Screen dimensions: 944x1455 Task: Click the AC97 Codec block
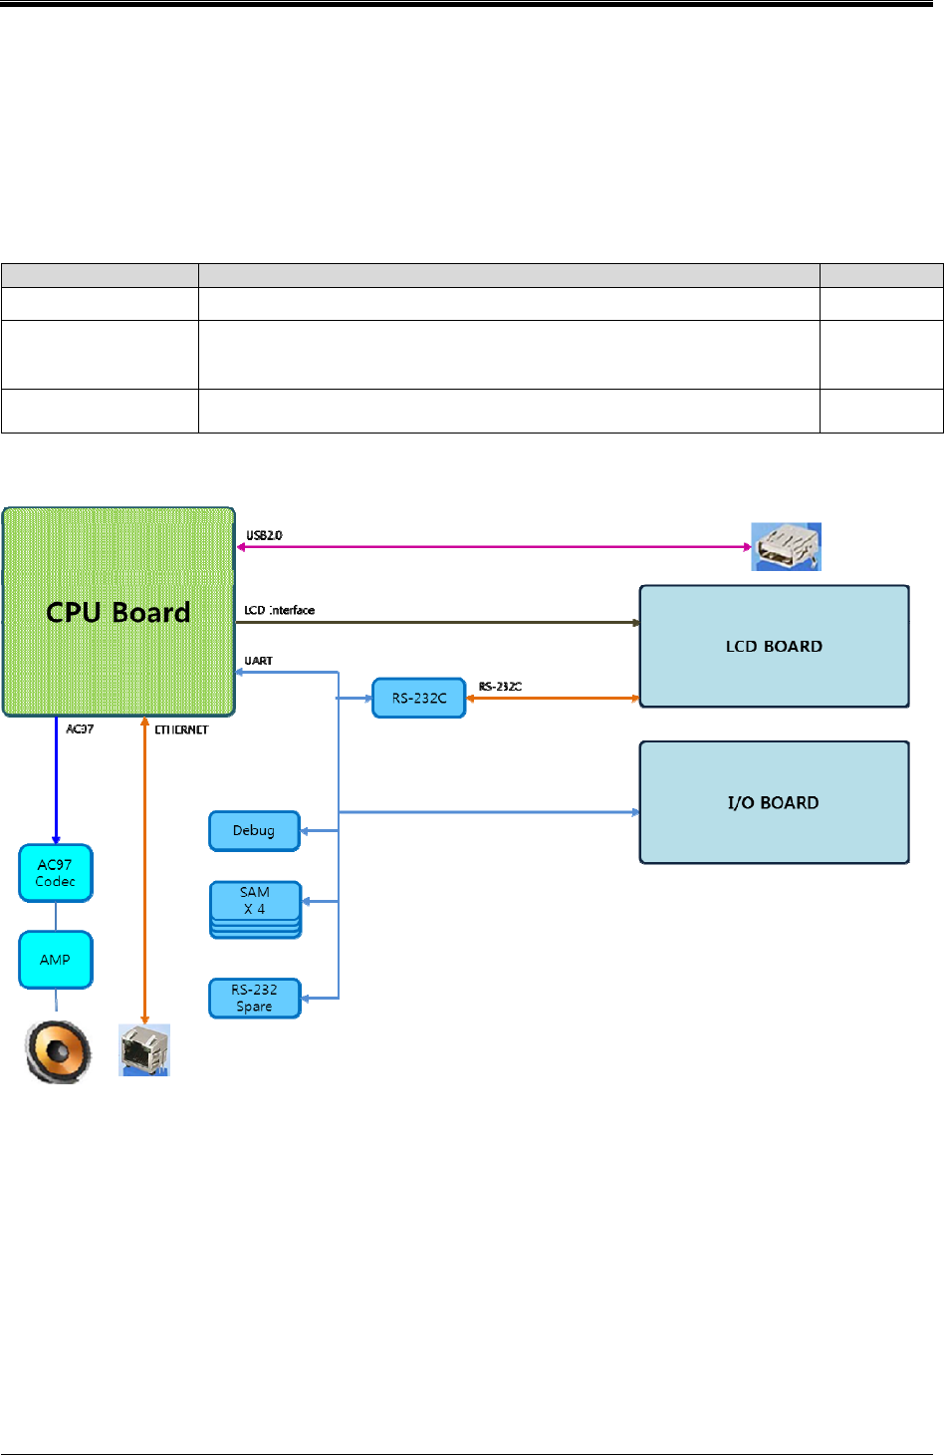tap(56, 873)
